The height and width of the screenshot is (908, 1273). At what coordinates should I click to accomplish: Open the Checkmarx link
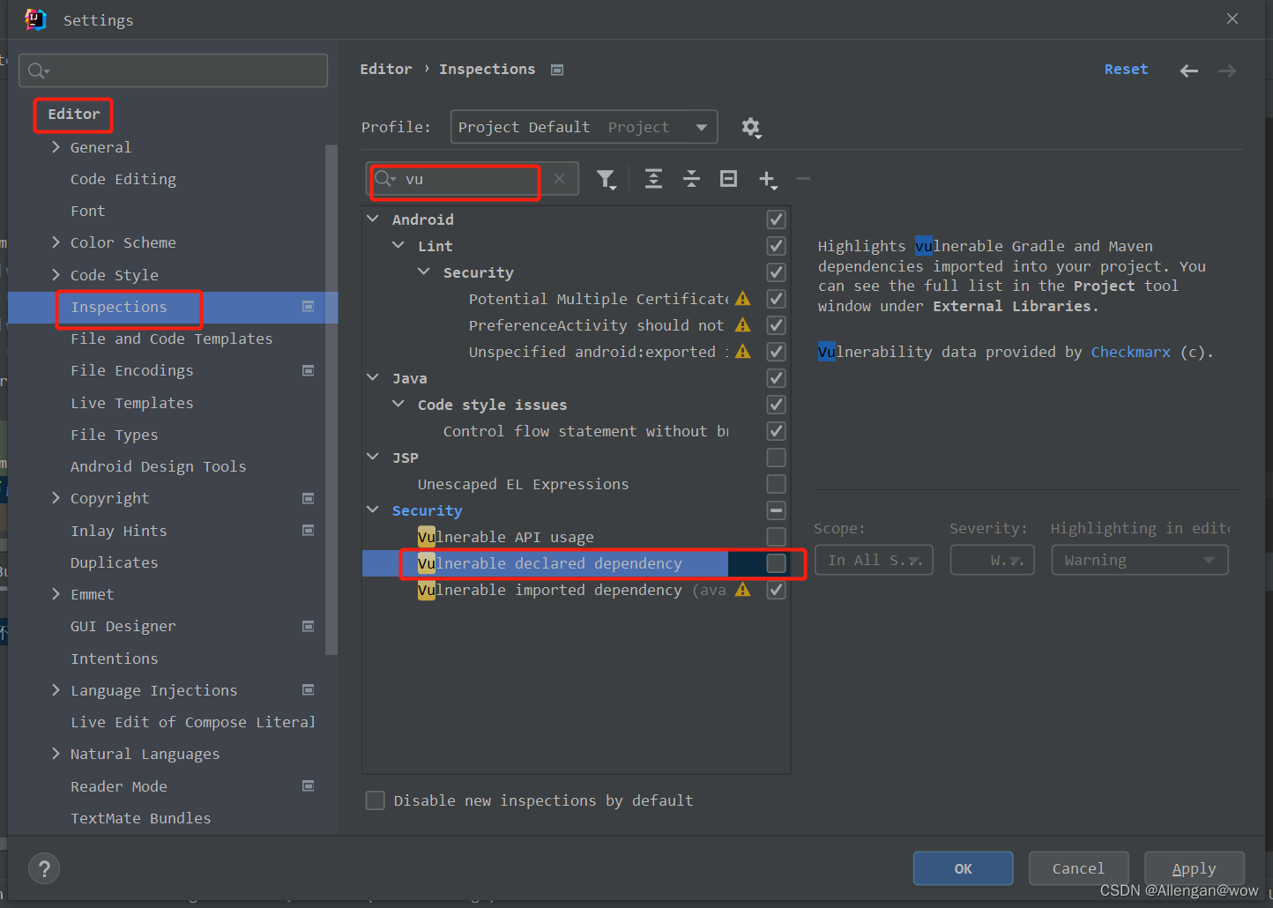tap(1130, 352)
